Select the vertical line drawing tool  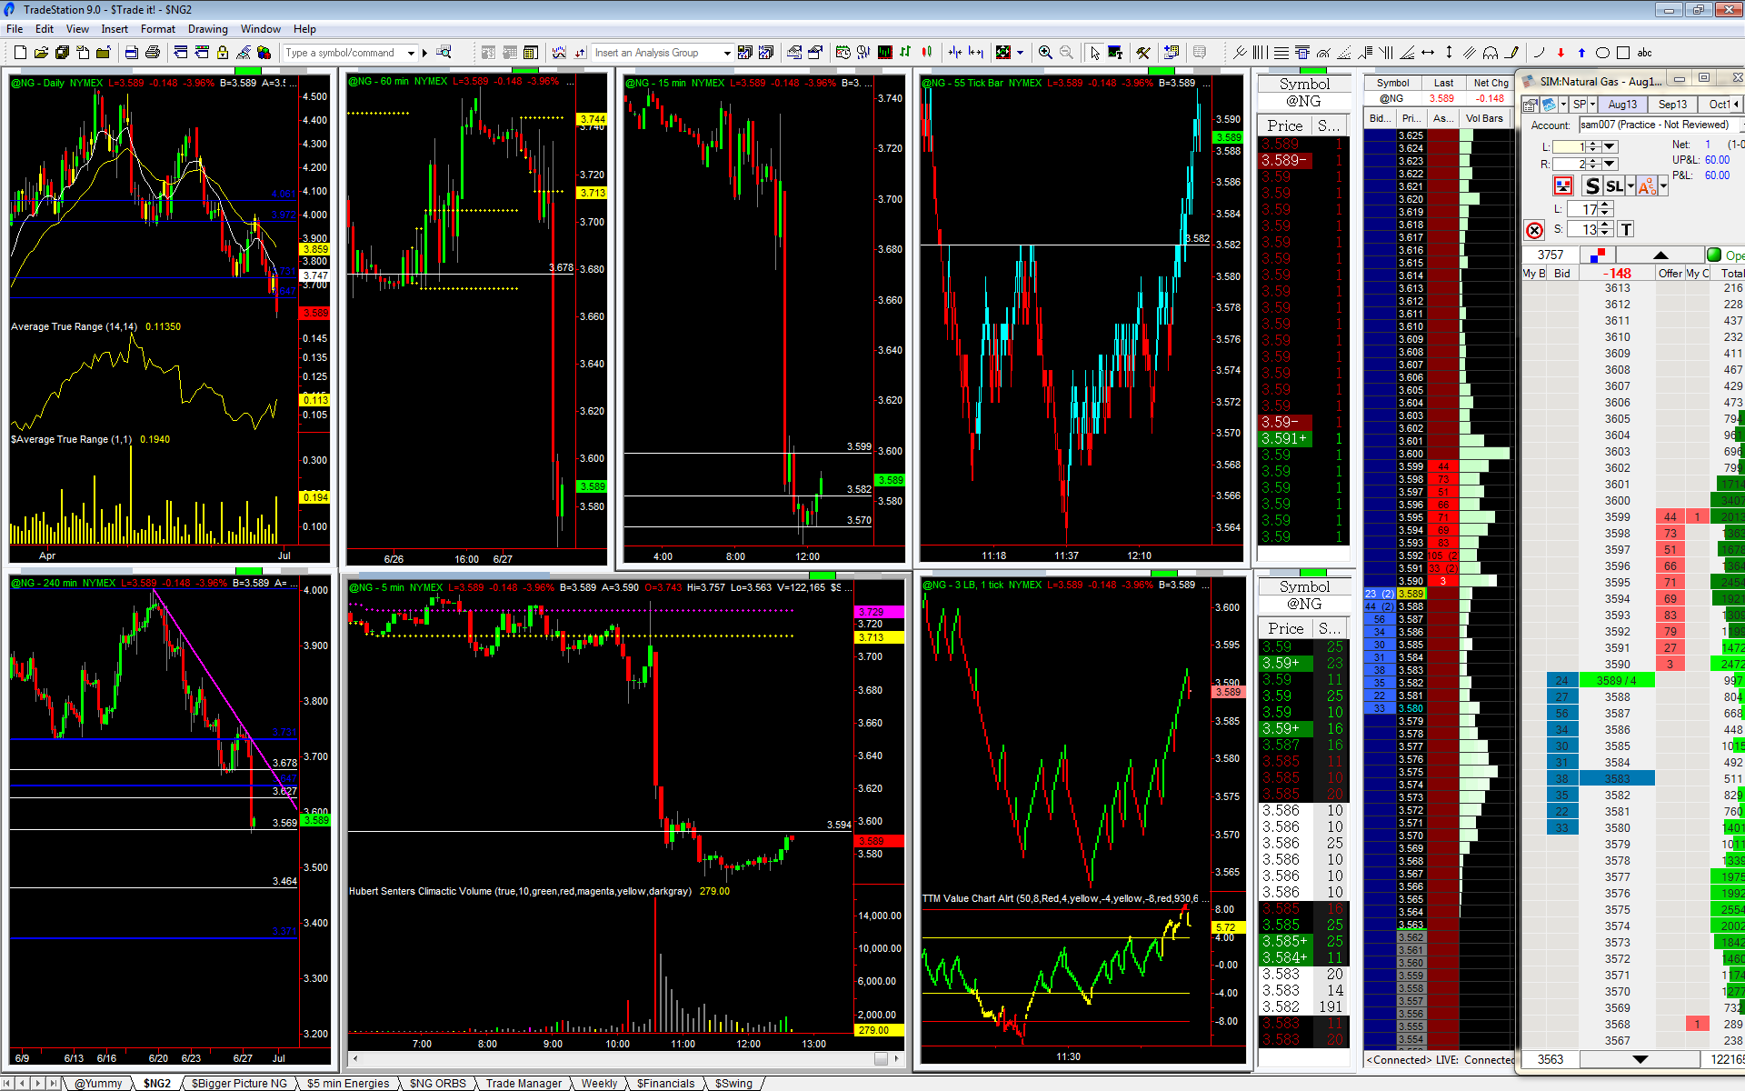click(1449, 53)
